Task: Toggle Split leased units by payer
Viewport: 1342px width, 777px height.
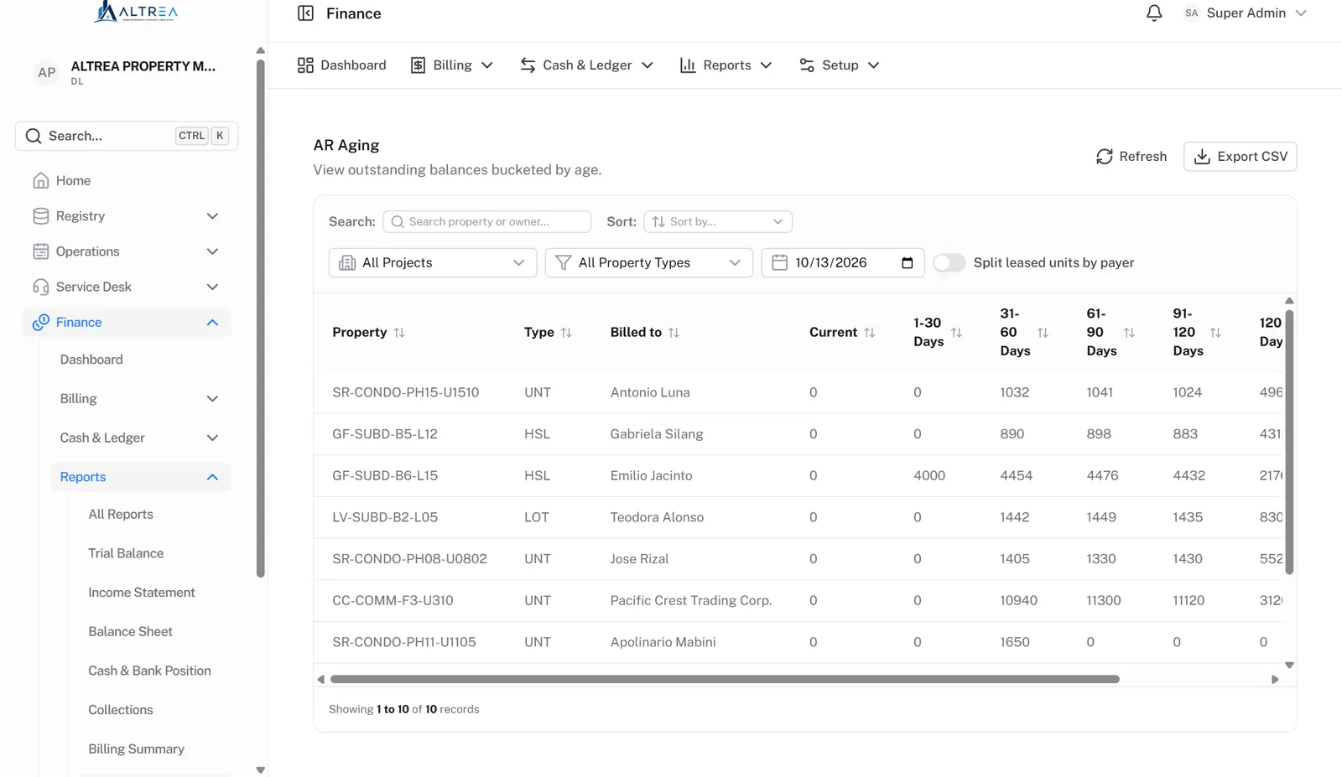Action: pos(949,263)
